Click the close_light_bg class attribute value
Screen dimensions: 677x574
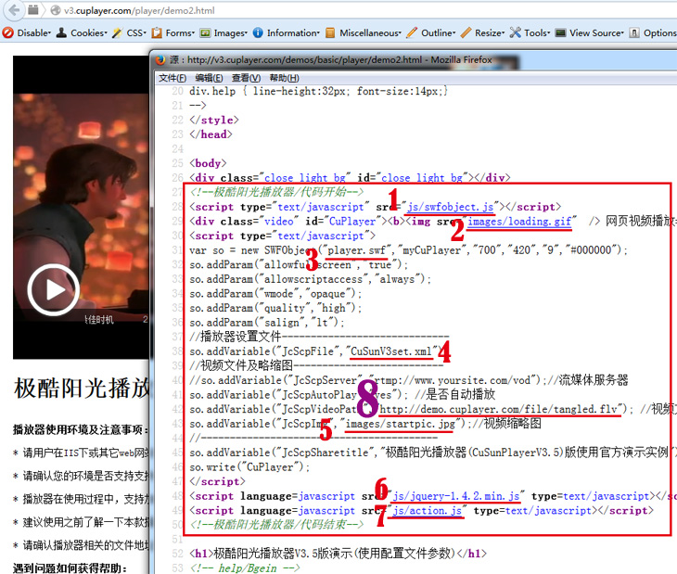click(x=304, y=178)
